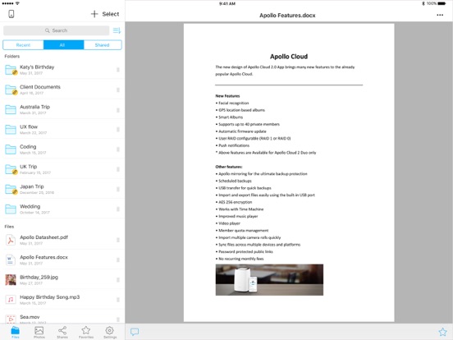
Task: Open the sort options icon
Action: (x=117, y=30)
